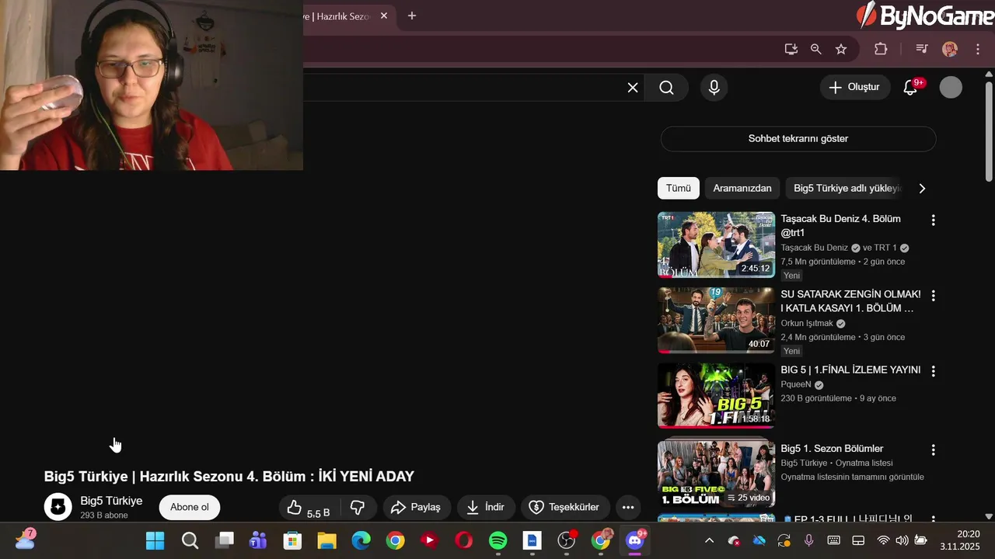This screenshot has height=559, width=995.
Task: Click the PqueeN channel name
Action: click(x=796, y=384)
